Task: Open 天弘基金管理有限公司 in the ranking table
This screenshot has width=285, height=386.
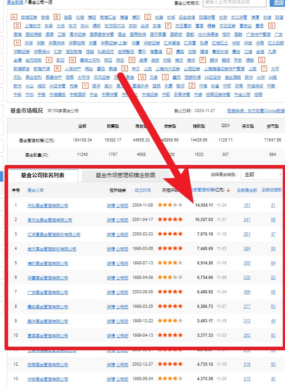Action: tap(48, 206)
